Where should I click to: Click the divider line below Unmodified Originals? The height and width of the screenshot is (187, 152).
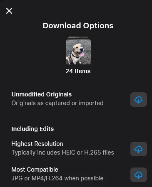click(x=78, y=117)
